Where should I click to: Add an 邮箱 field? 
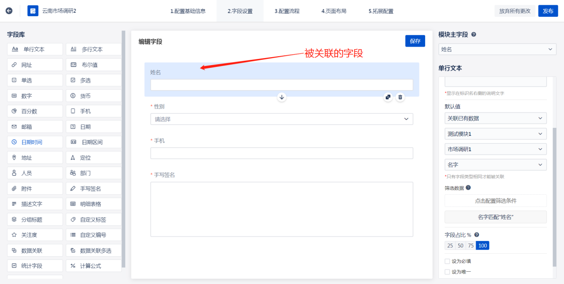point(35,127)
